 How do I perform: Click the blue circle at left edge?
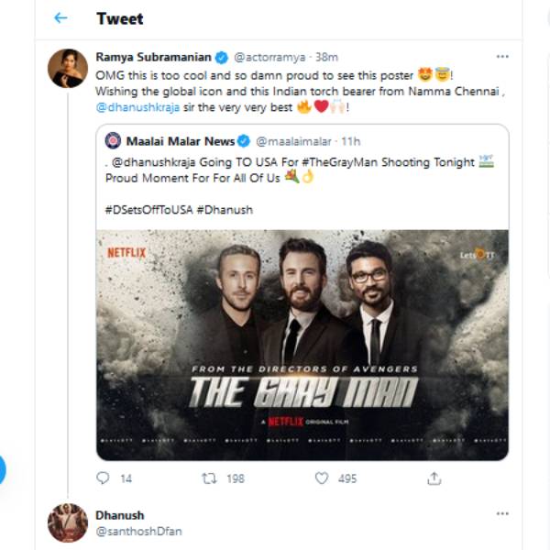(2, 470)
